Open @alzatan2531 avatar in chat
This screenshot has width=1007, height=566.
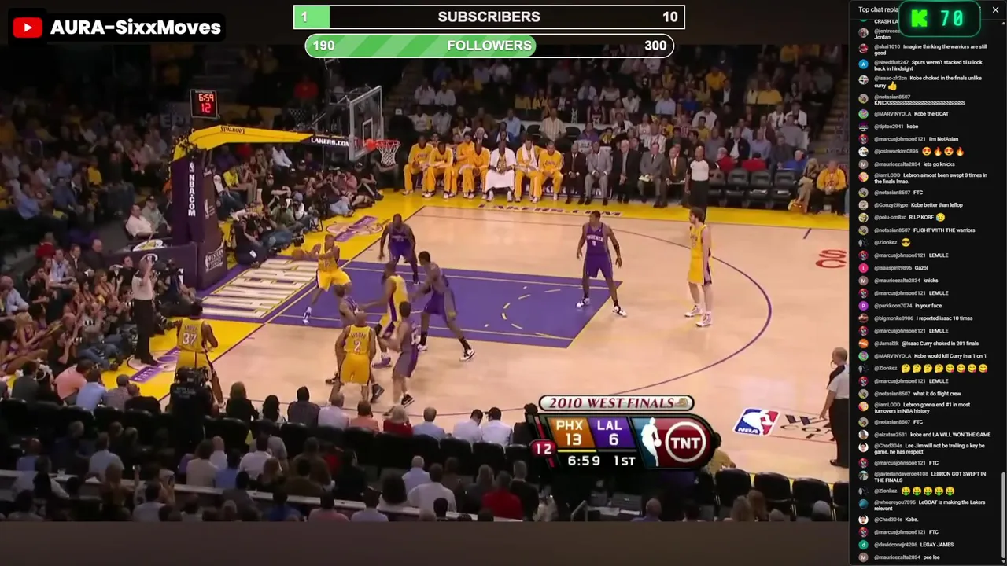pyautogui.click(x=863, y=435)
